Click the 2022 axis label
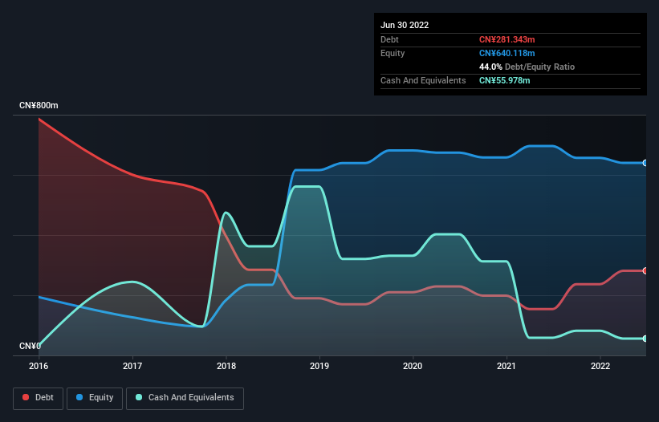The width and height of the screenshot is (659, 422). [x=600, y=366]
